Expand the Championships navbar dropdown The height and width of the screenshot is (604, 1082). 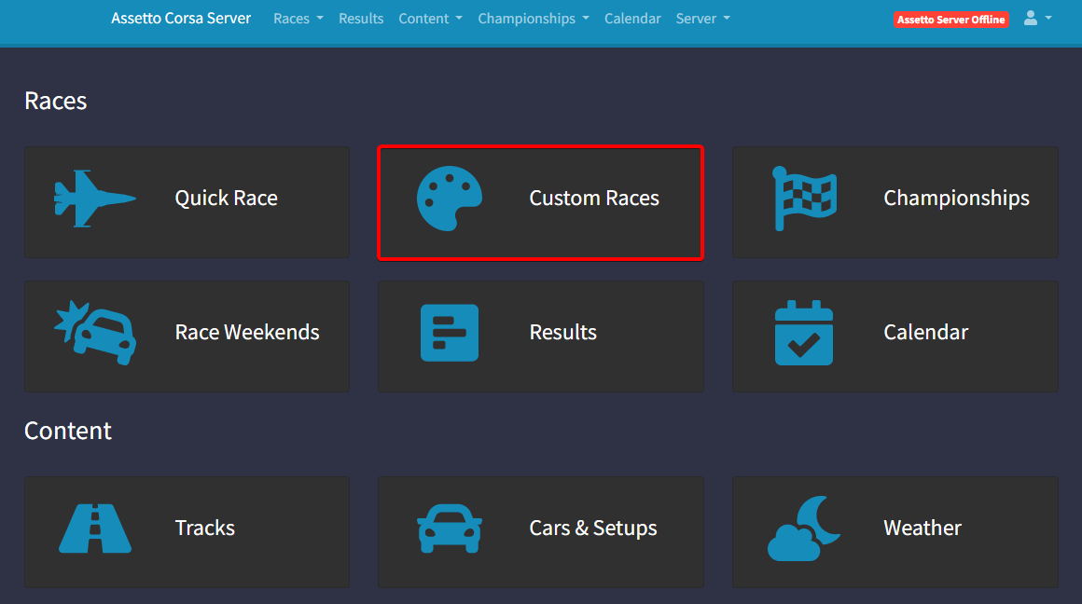(x=533, y=19)
